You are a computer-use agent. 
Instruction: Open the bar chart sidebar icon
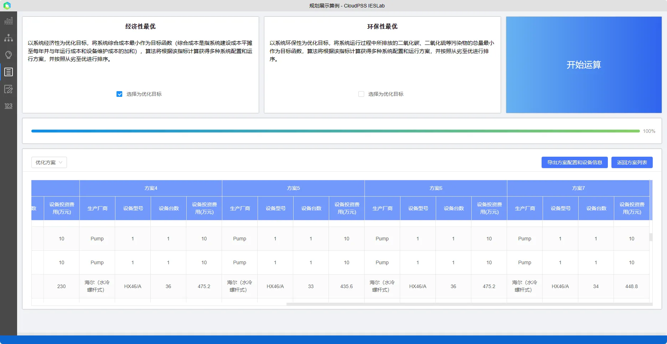[x=9, y=21]
